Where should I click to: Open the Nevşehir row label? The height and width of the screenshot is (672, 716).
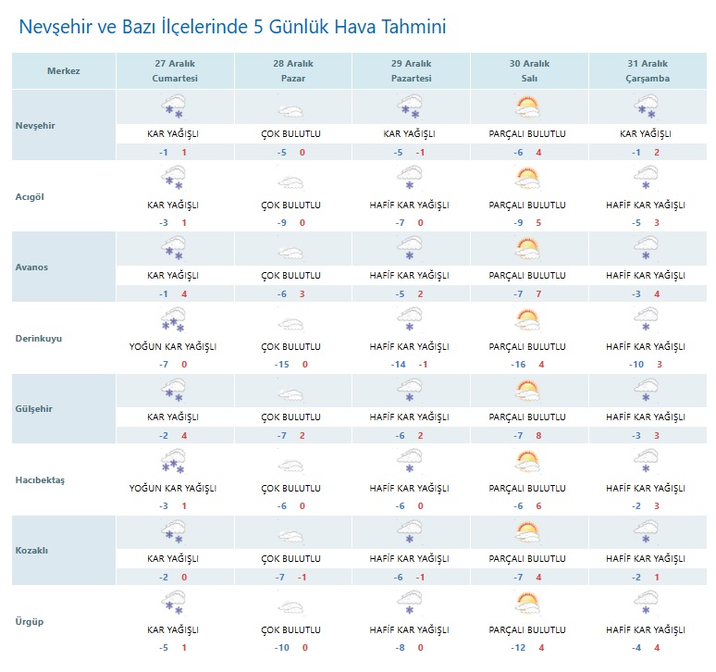(36, 125)
